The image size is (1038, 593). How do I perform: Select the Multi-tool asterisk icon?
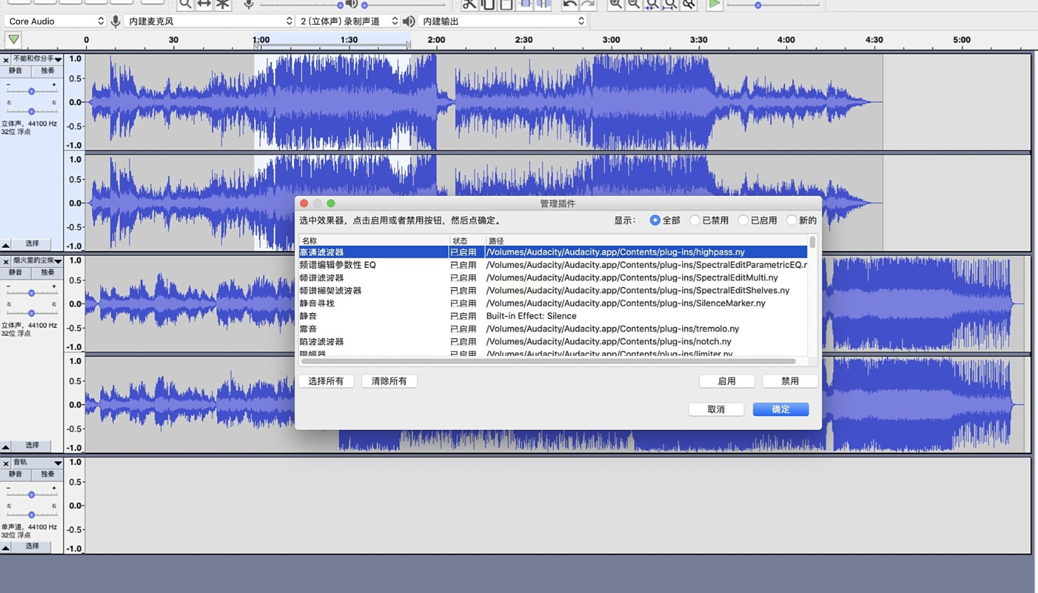tap(222, 4)
